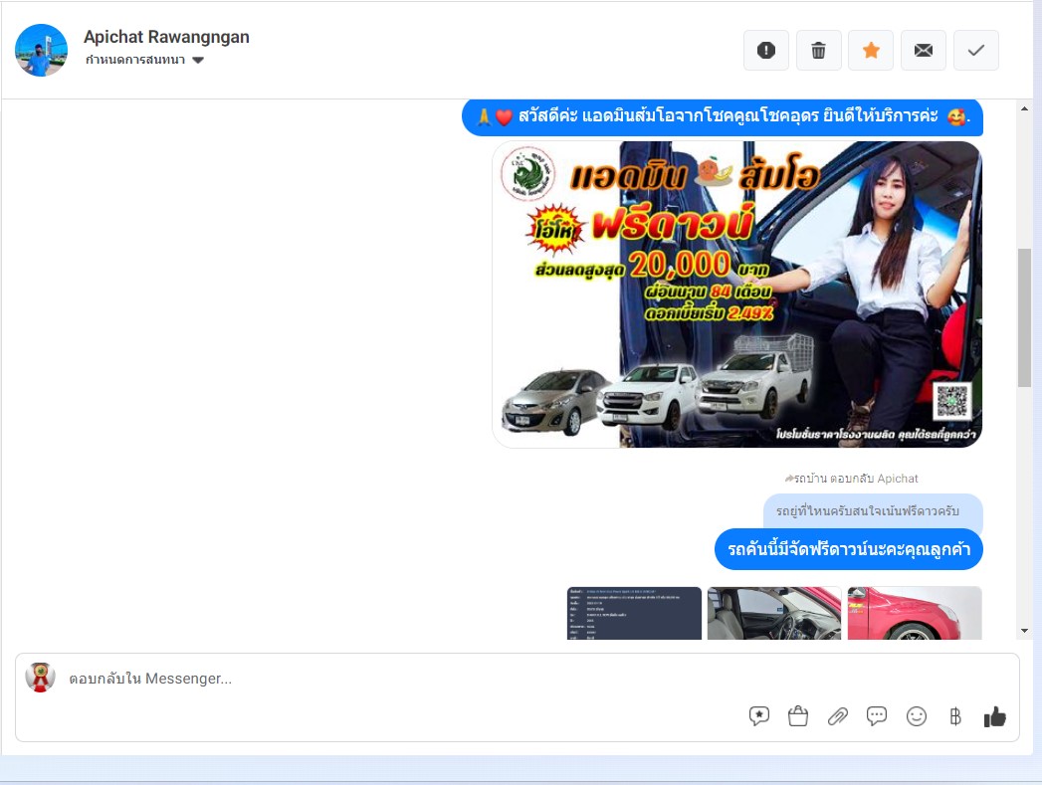Viewport: 1042px width, 785px height.
Task: Send a thumbs-up like
Action: tap(994, 716)
